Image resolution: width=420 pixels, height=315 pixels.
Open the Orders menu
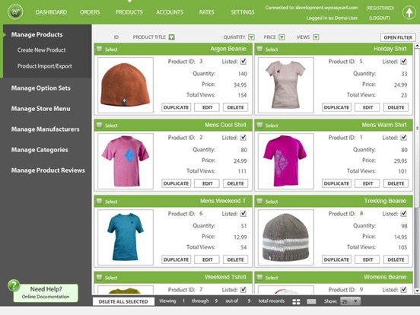coord(90,12)
